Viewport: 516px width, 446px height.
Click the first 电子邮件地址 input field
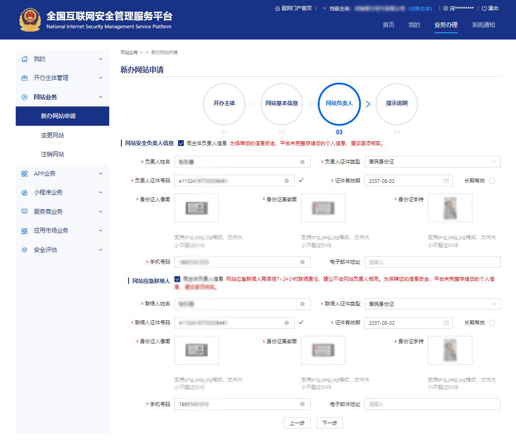click(432, 262)
